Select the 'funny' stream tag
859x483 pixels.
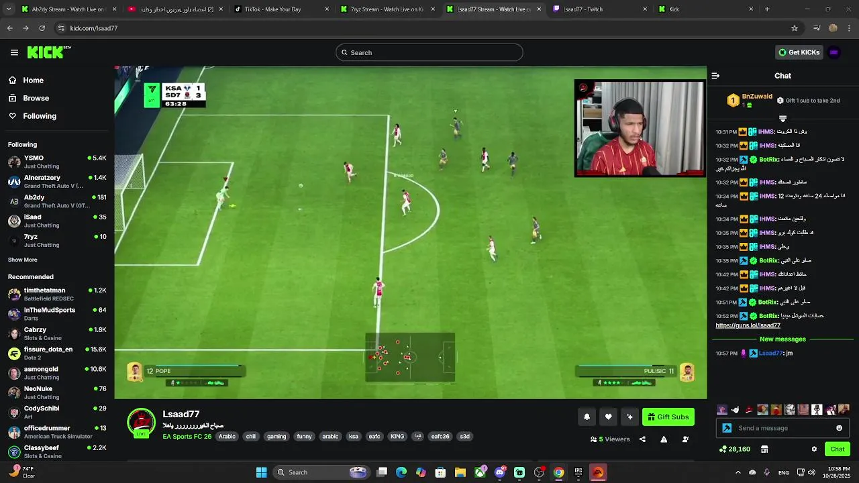pos(305,437)
